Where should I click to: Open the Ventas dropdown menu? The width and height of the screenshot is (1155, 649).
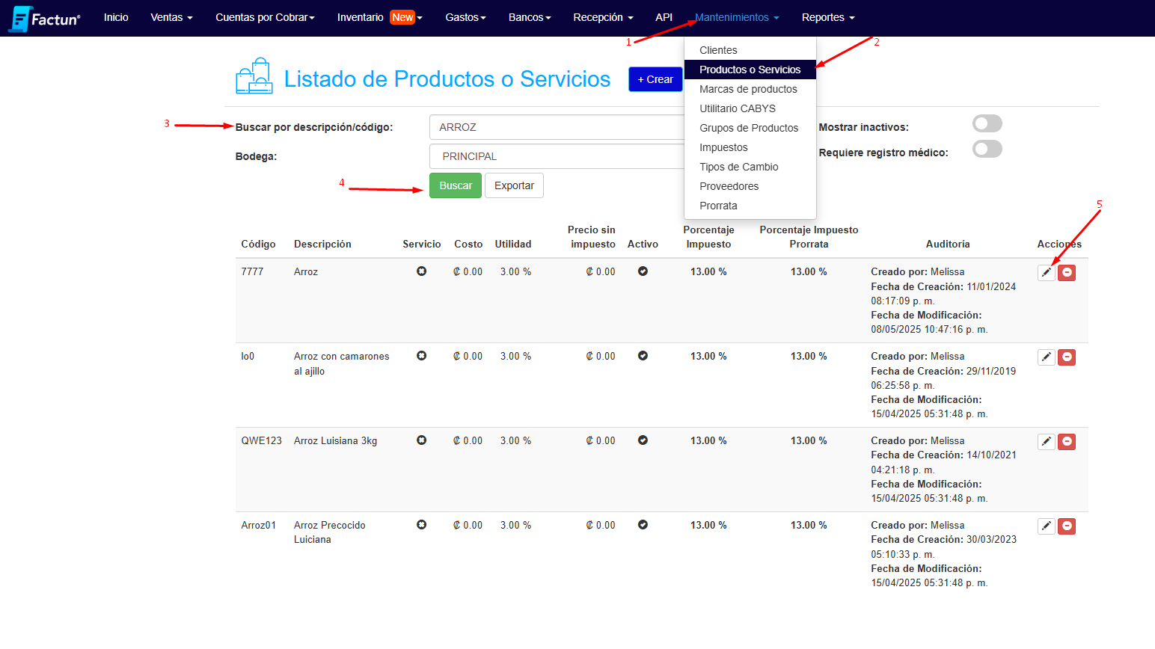(x=171, y=17)
